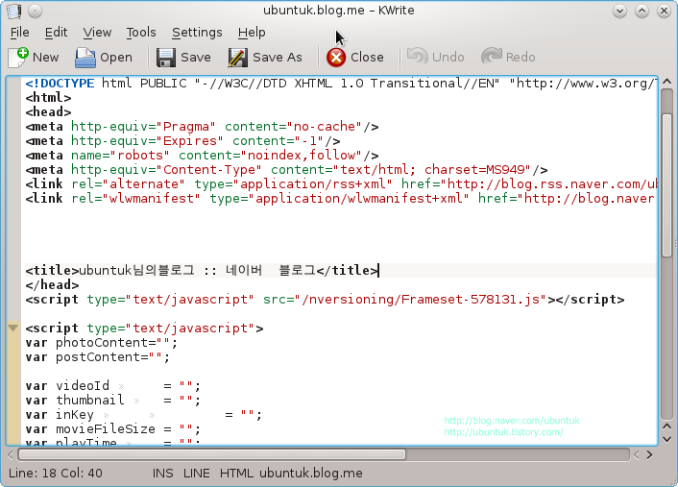Click the KWrite application icon in title bar
The height and width of the screenshot is (487, 678).
tap(13, 11)
